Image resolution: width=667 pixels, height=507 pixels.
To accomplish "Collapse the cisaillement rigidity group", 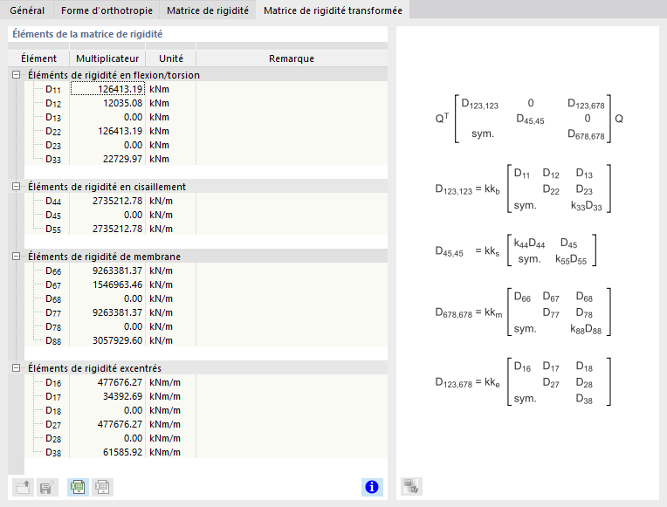I will pyautogui.click(x=16, y=187).
